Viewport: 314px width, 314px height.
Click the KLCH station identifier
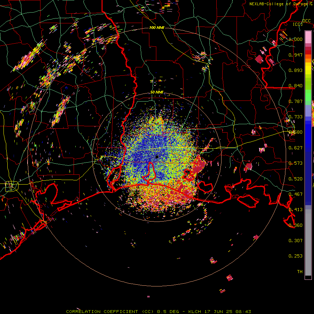tap(195, 312)
